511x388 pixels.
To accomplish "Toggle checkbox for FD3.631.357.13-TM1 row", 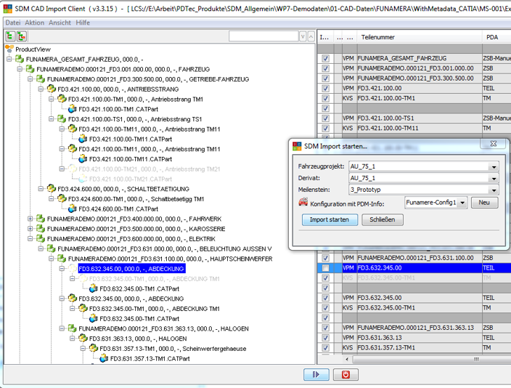I will pos(325,347).
